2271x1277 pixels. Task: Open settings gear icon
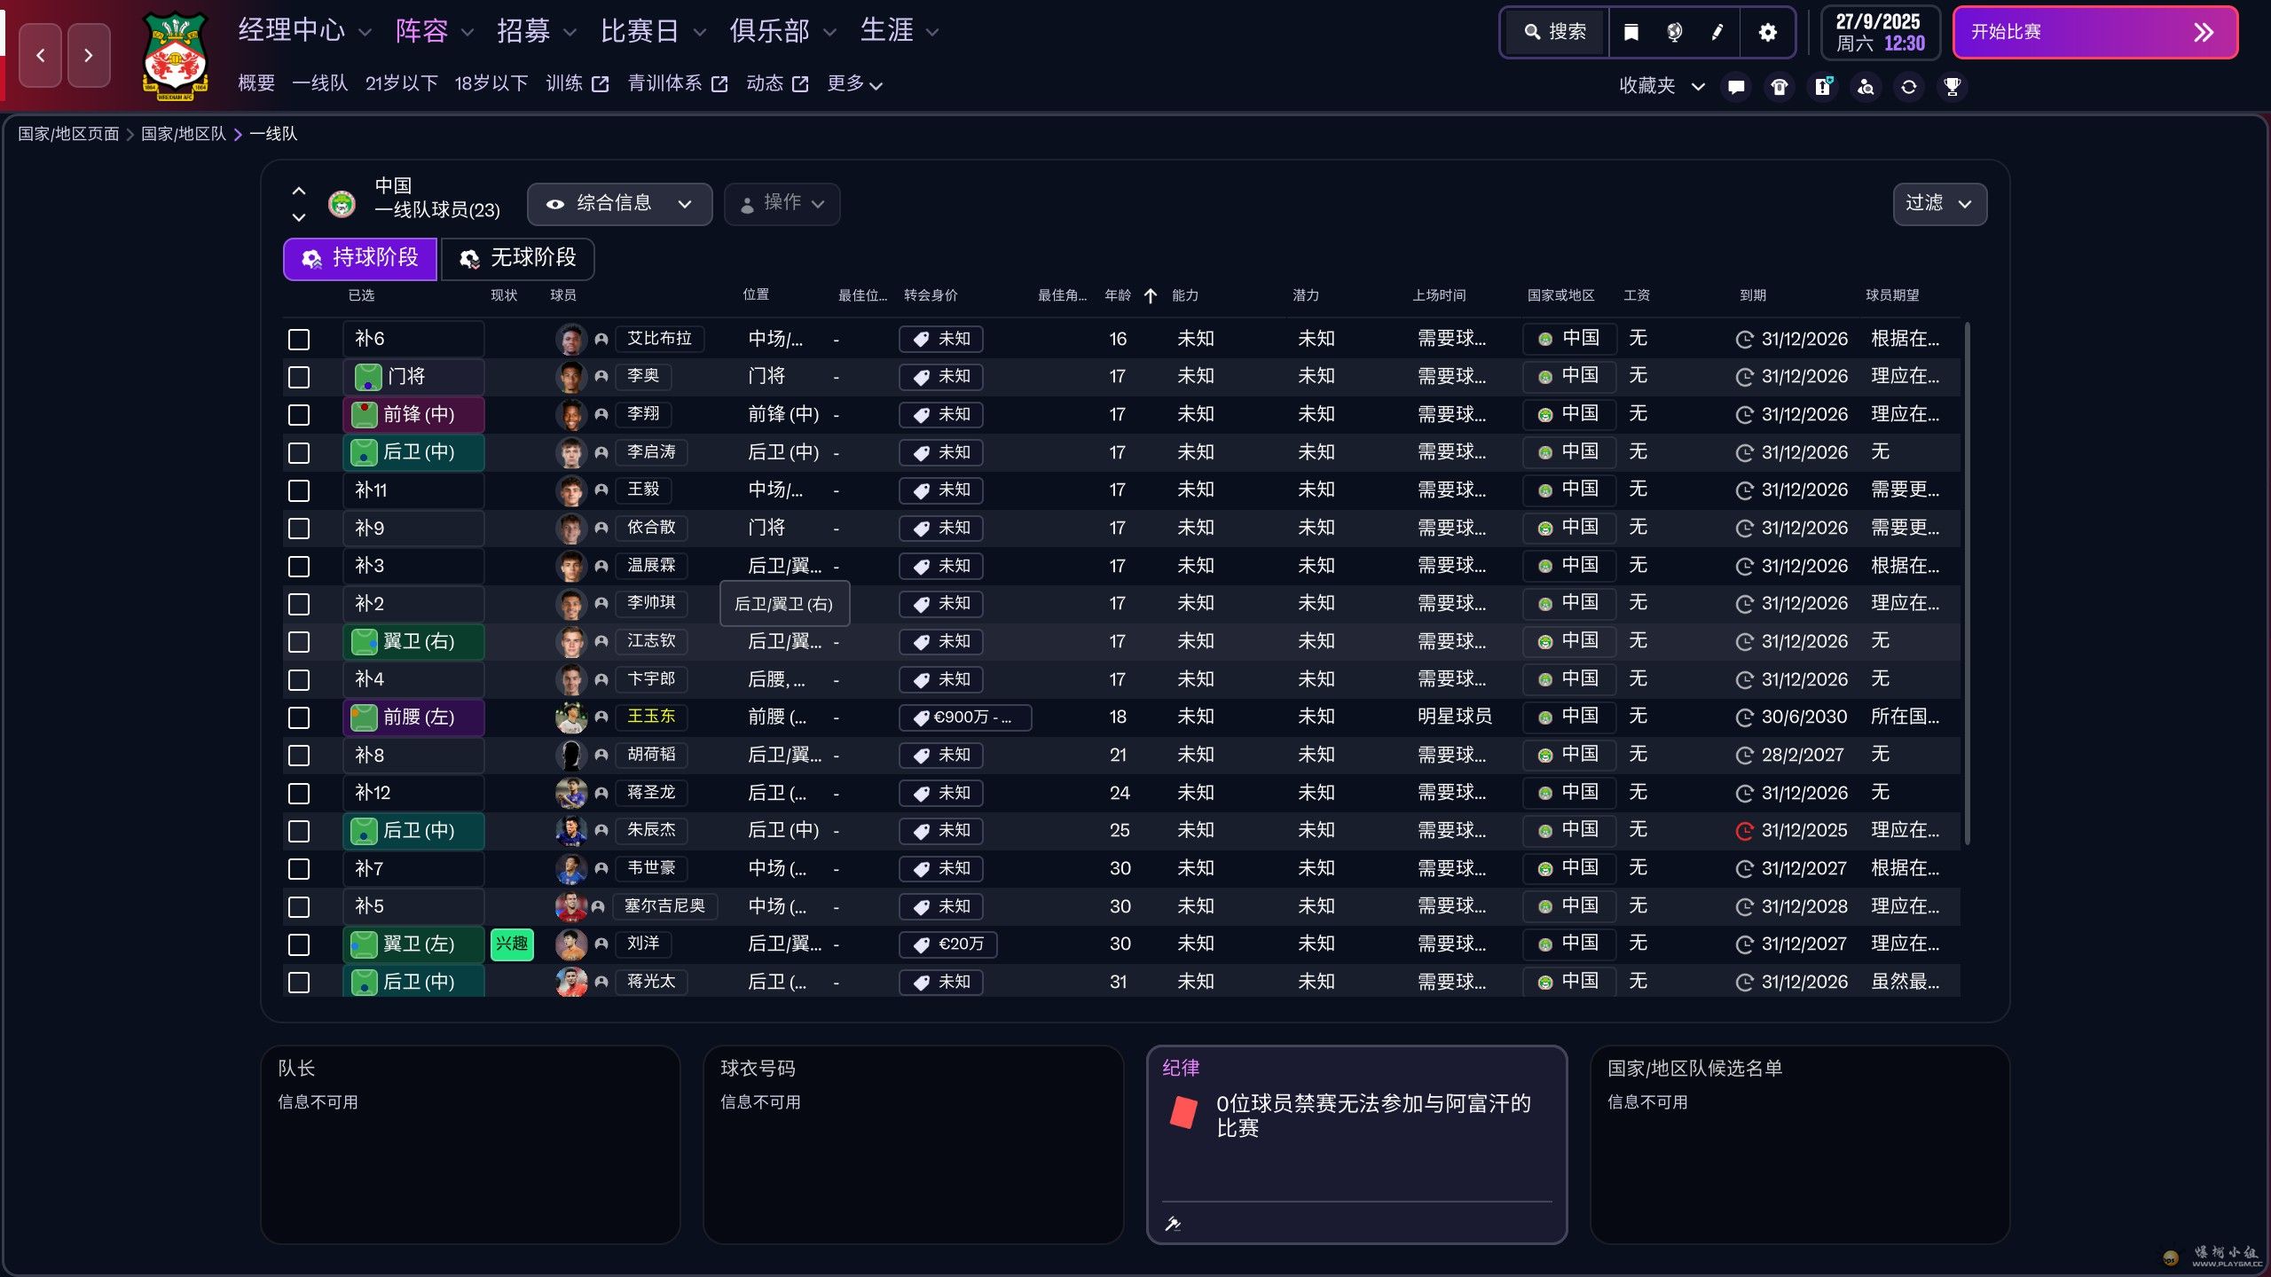tap(1767, 33)
